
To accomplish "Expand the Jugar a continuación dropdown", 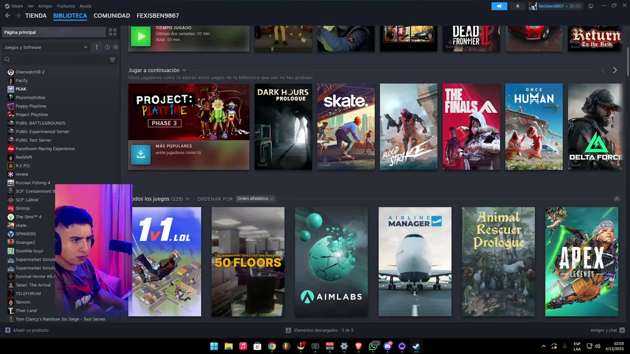I will click(x=184, y=70).
